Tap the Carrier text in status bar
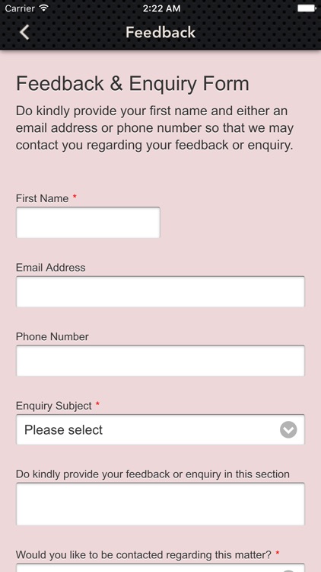 tap(21, 8)
